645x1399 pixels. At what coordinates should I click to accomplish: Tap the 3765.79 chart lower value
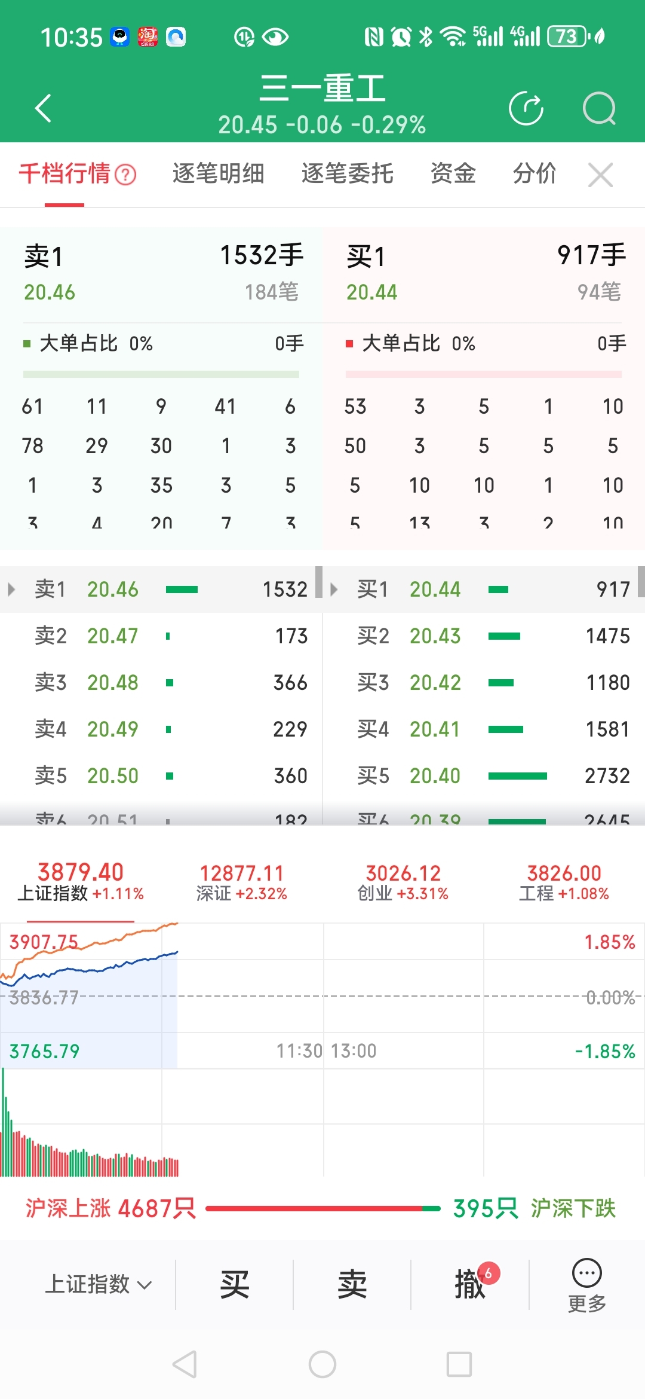click(x=44, y=1051)
